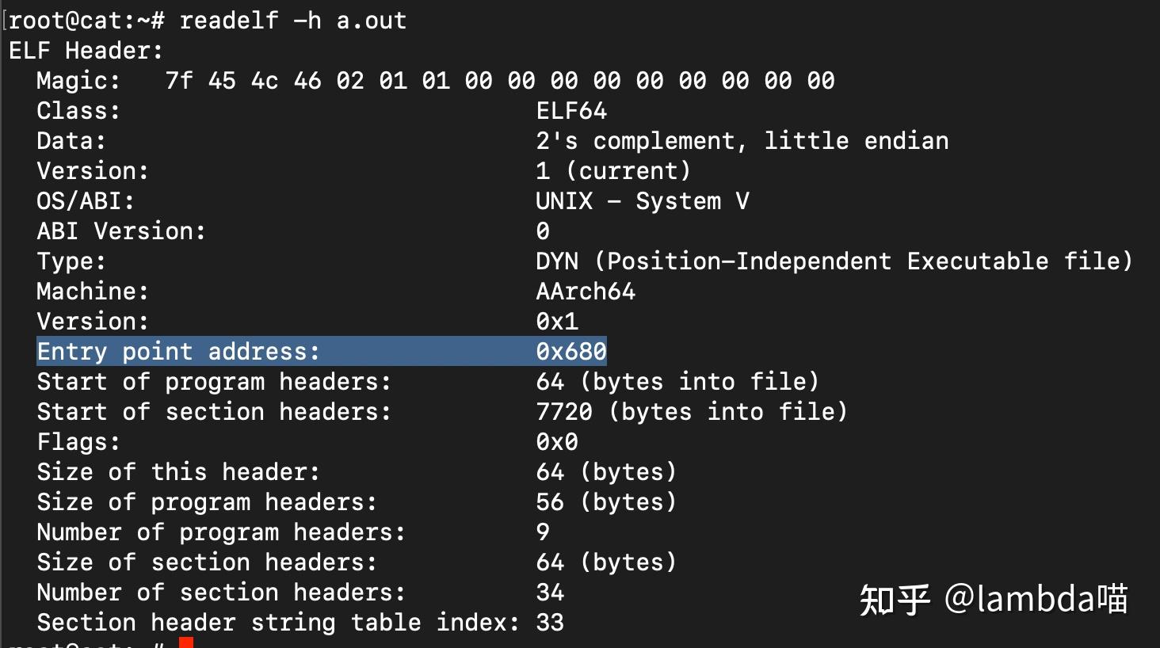Click the DYN Position-Independent Executable text

coord(834,261)
